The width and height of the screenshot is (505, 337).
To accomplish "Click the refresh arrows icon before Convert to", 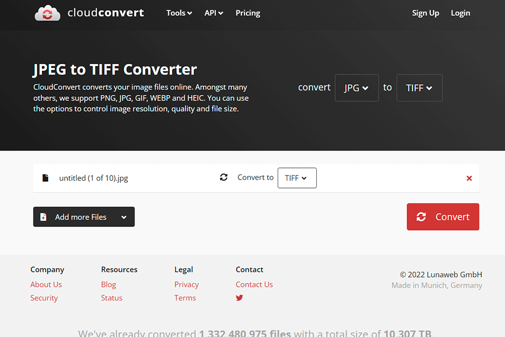I will [x=224, y=177].
